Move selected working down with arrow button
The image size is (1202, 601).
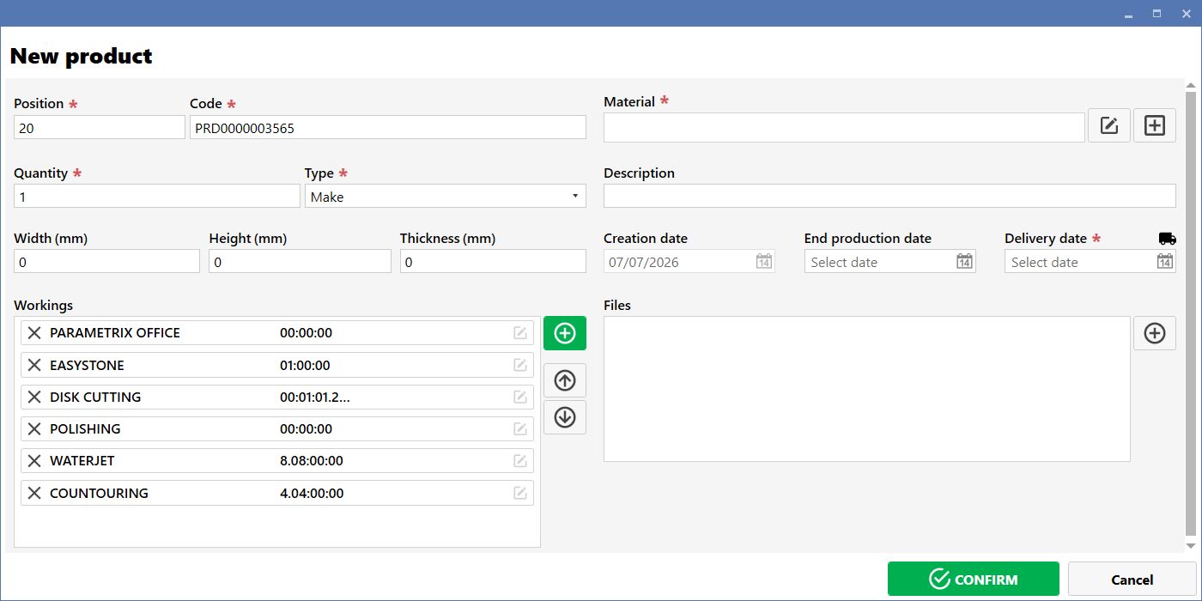[x=565, y=417]
